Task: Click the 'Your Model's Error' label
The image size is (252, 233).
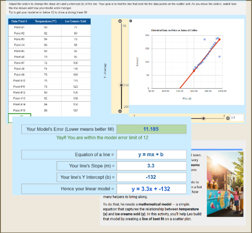Action: coord(70,129)
